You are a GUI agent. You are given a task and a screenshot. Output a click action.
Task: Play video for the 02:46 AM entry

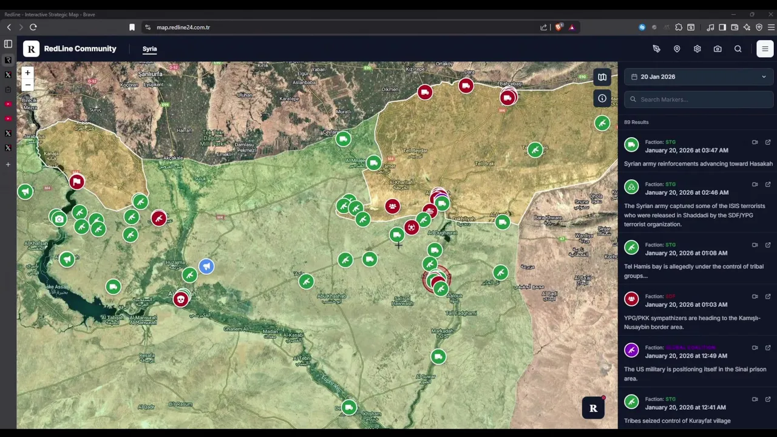[x=755, y=184]
